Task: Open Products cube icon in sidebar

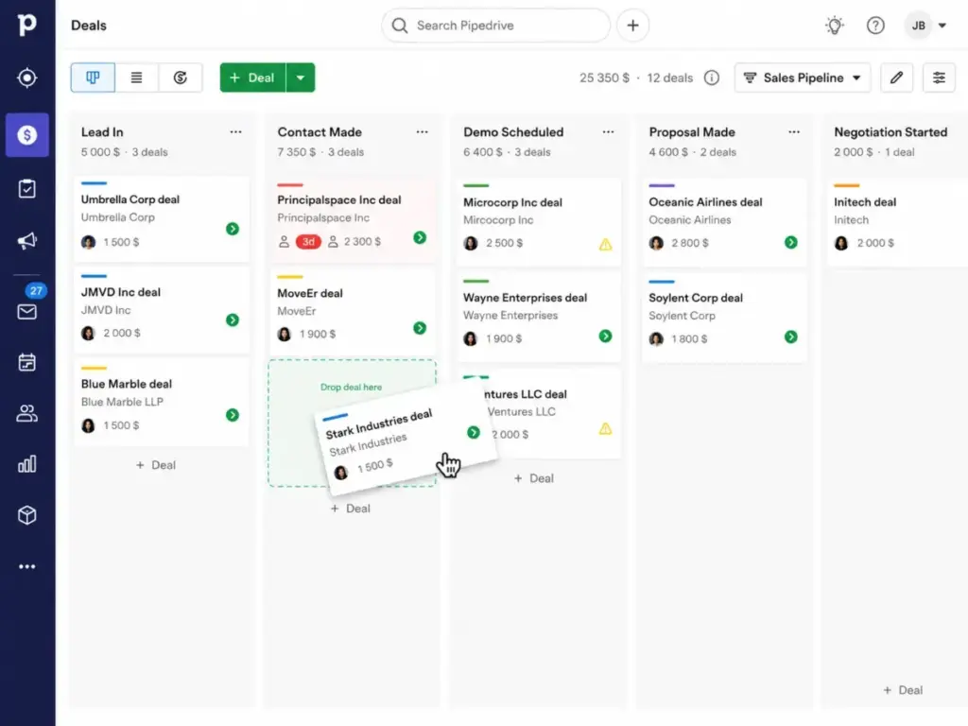Action: point(26,515)
